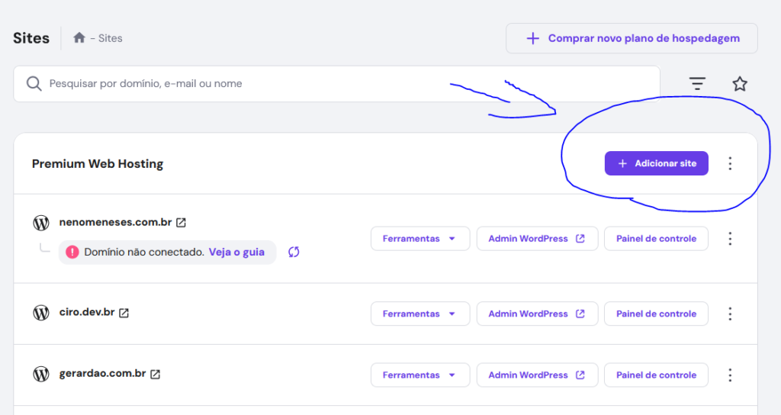Open external link icon beside gerardao.com.br
The width and height of the screenshot is (781, 415).
[155, 374]
